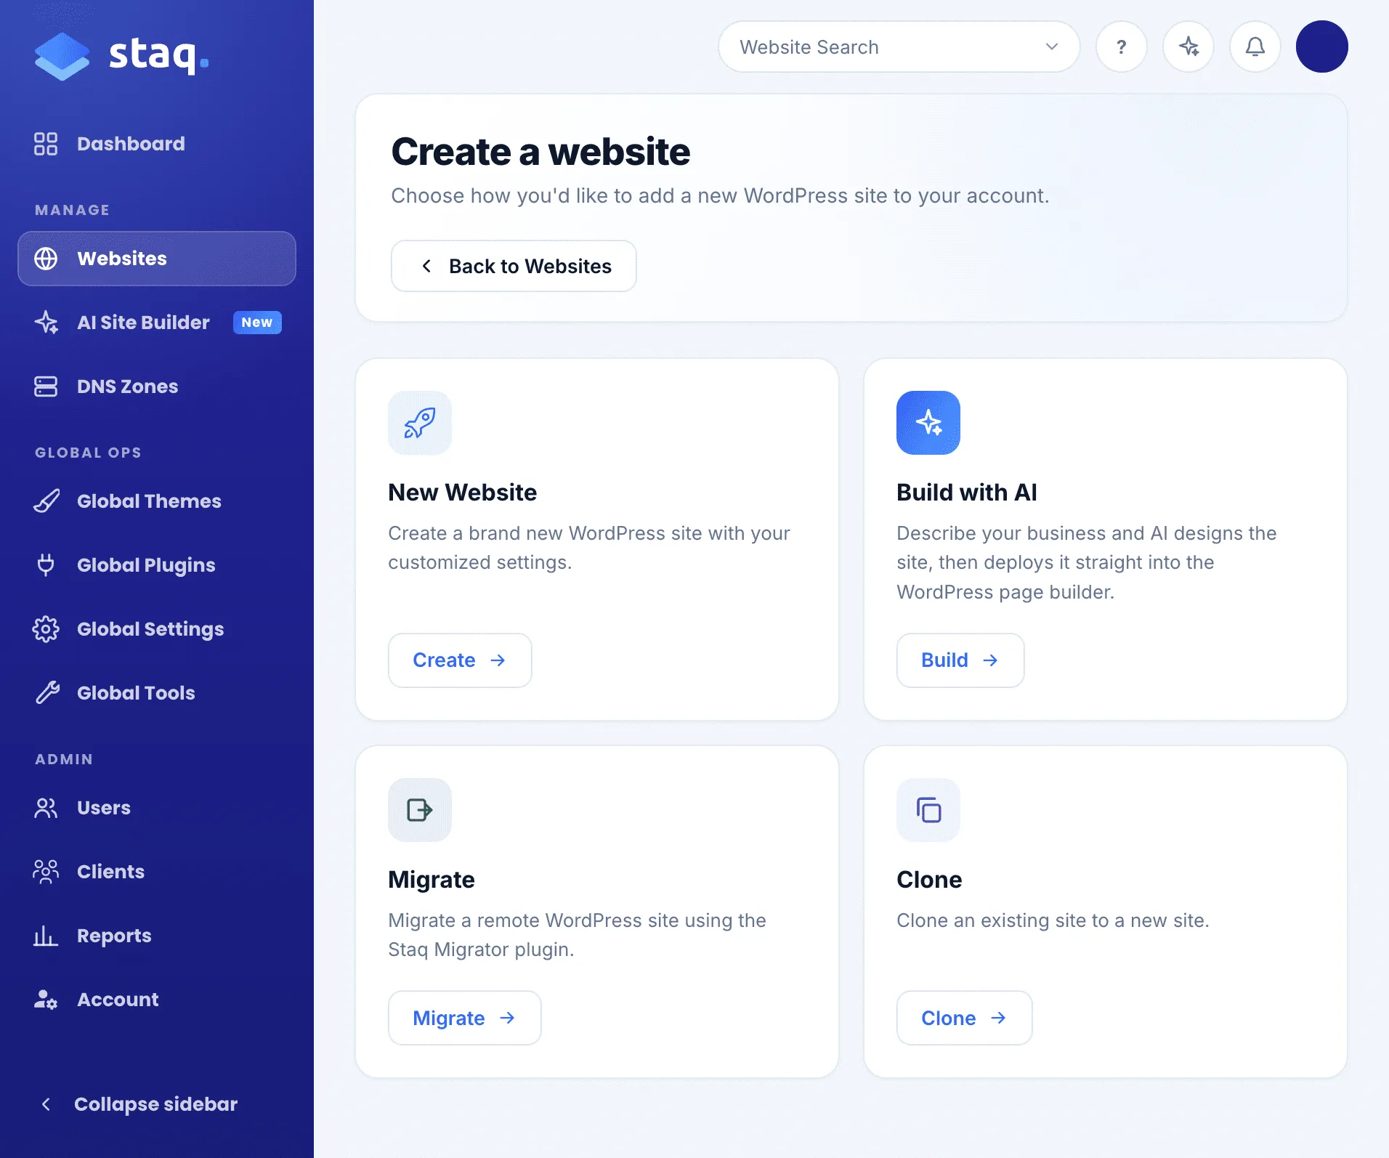Open the Website Search dropdown
1389x1158 pixels.
click(899, 47)
